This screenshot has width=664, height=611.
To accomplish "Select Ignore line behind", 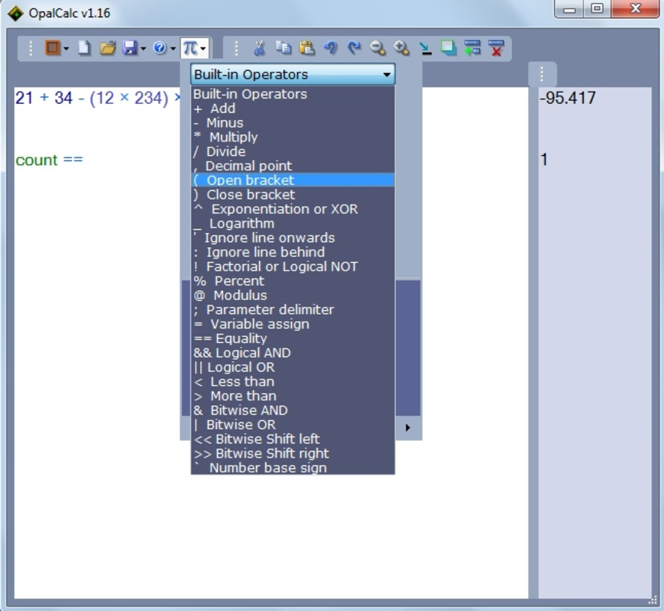I will click(x=293, y=252).
